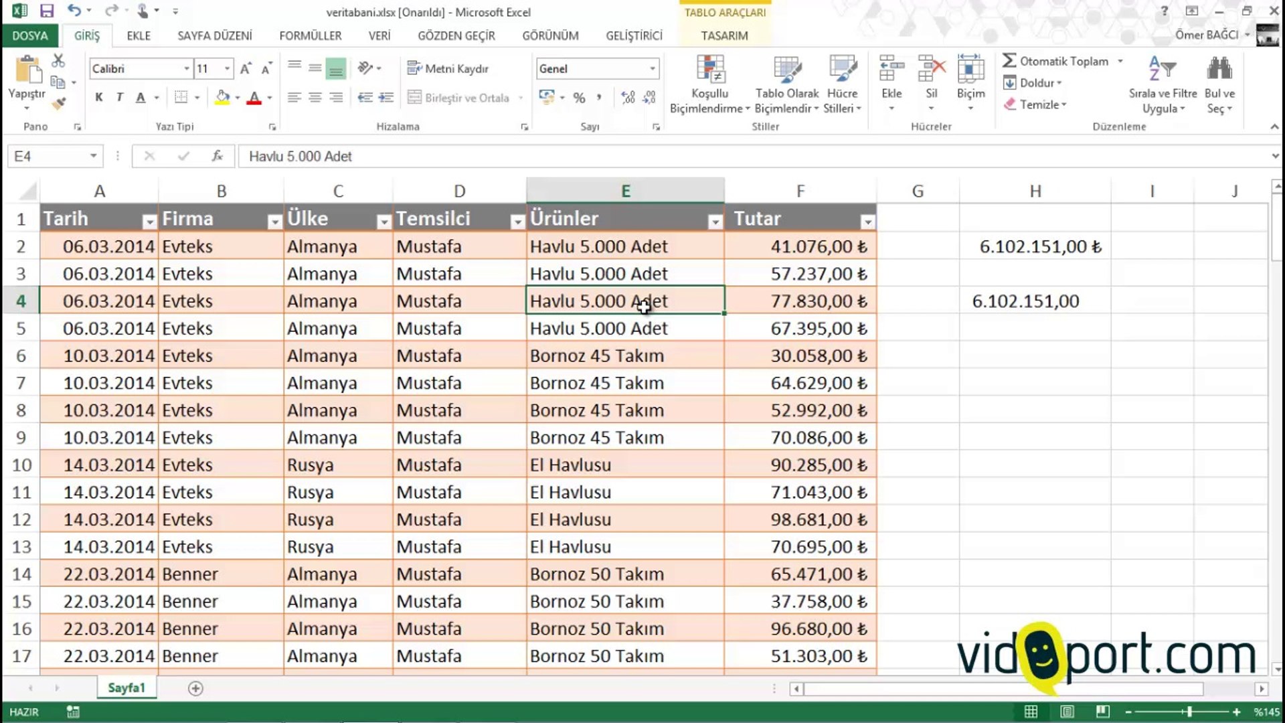
Task: Open the Calibri font name dropdown
Action: point(186,68)
